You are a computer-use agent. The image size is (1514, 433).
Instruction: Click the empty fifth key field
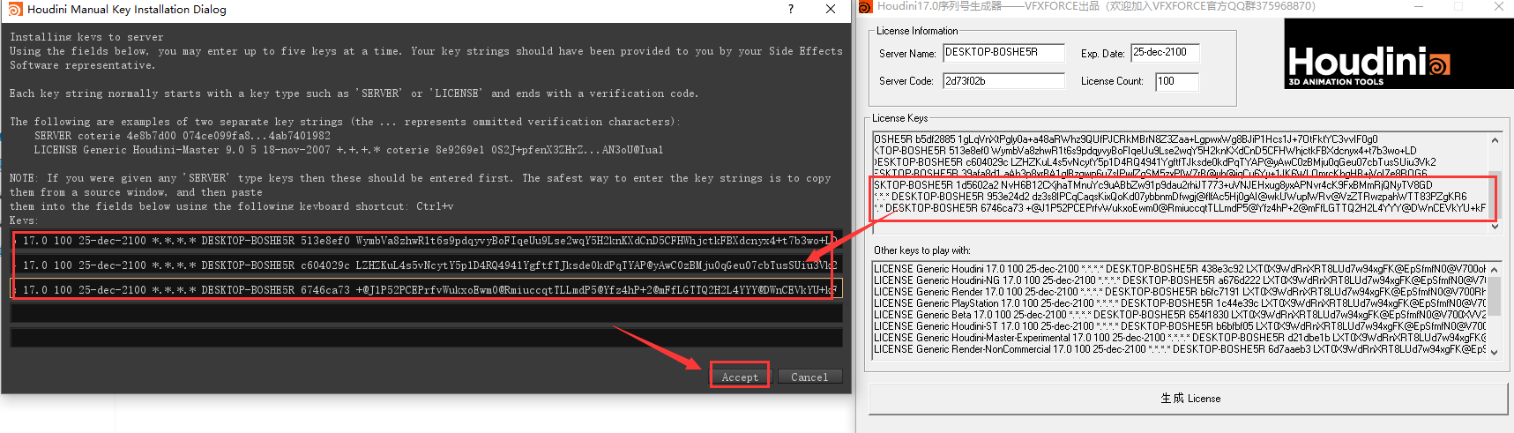(426, 338)
